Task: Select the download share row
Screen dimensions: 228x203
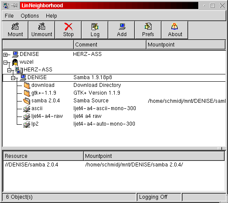Action: click(43, 85)
